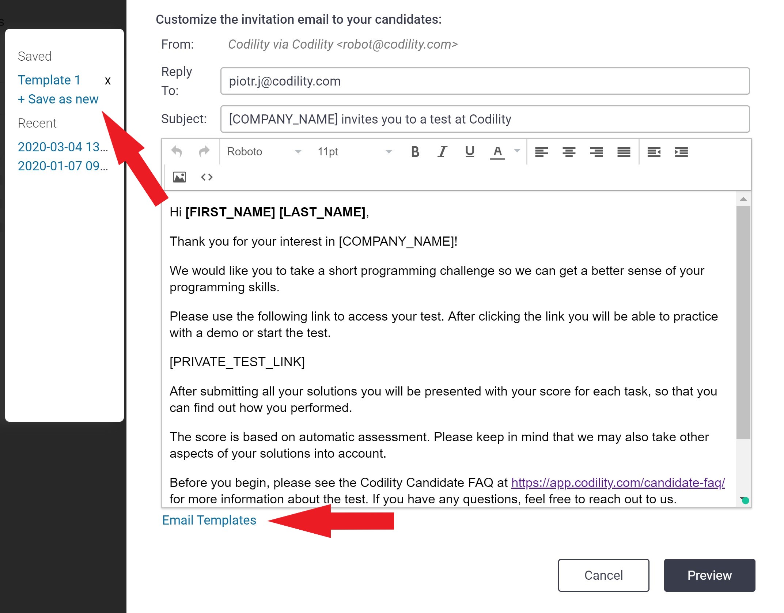Decrease the paragraph indent

654,152
